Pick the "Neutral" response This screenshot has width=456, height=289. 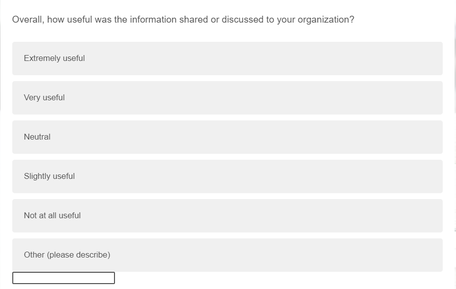(x=227, y=137)
